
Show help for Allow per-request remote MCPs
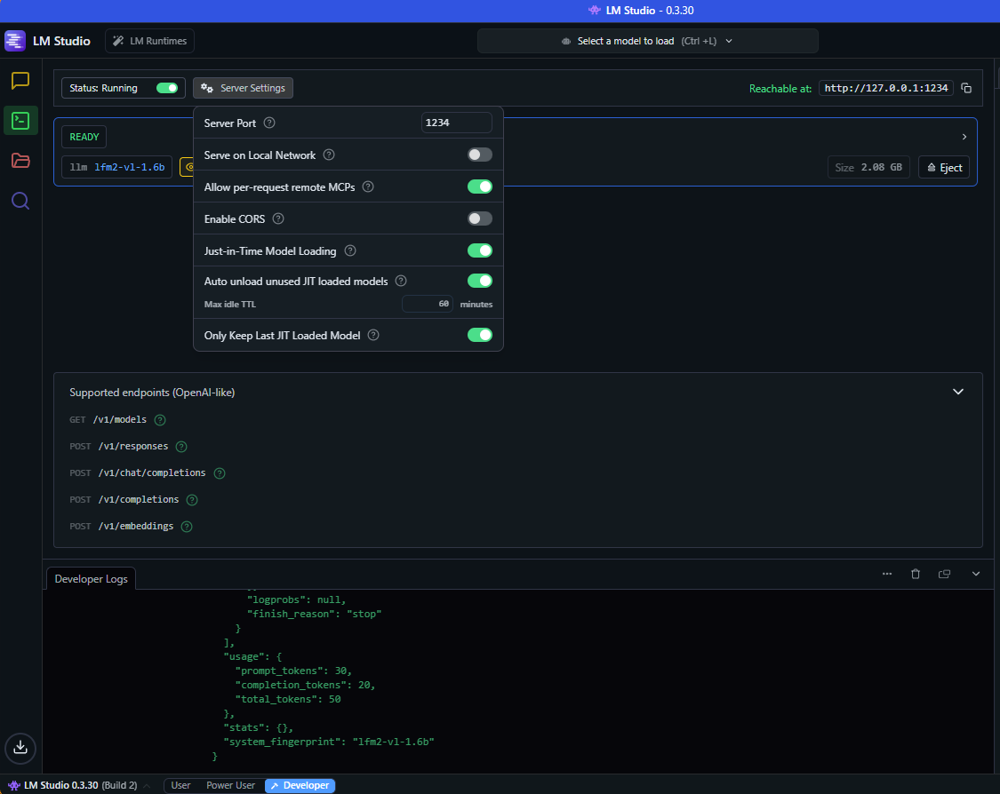[x=368, y=187]
